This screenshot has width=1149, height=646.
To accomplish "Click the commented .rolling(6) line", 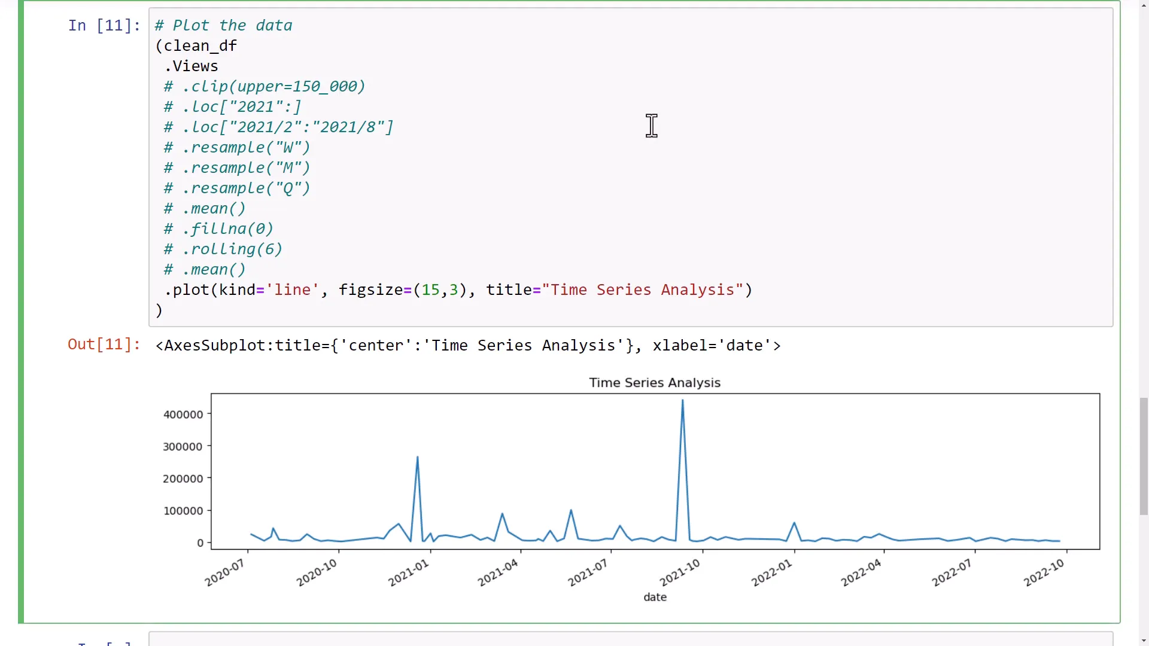I will (x=223, y=249).
